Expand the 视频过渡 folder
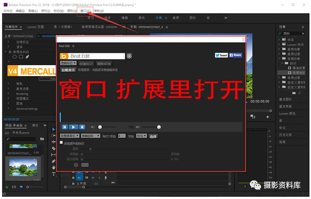Image resolution: width=311 pixels, height=199 pixels. tap(279, 78)
